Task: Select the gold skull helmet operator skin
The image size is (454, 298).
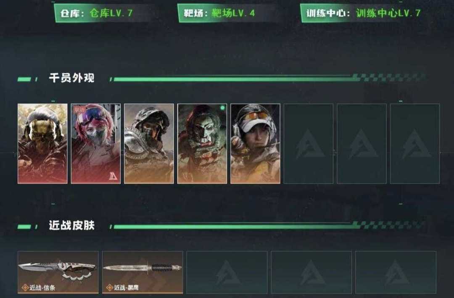Action: pos(42,144)
